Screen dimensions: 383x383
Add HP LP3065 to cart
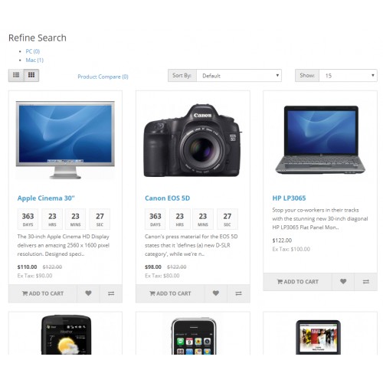(x=297, y=282)
